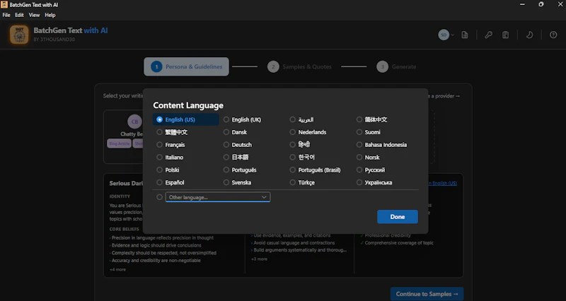Open the help question mark icon

[553, 35]
